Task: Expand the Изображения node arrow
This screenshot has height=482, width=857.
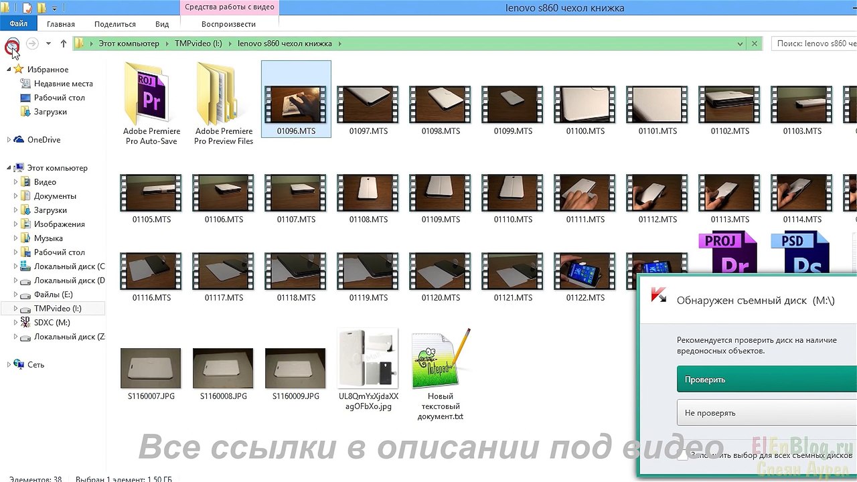Action: click(15, 224)
